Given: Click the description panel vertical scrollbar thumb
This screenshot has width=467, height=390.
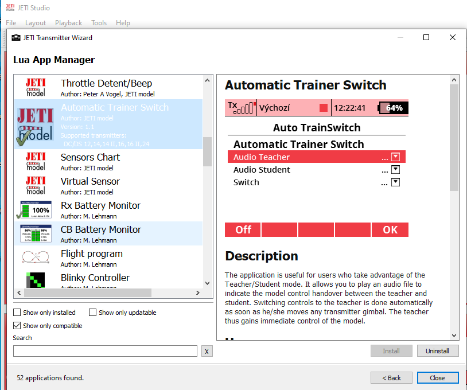Looking at the screenshot, I should tap(454, 138).
